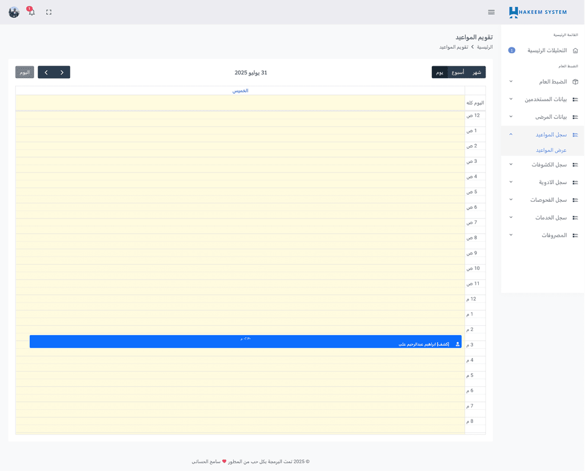
Task: Click the الرئيسية breadcrumb link
Action: click(484, 47)
